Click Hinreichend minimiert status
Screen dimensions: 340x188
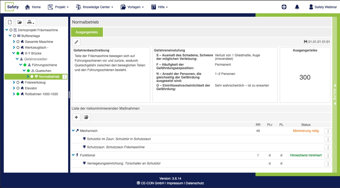tap(306, 155)
